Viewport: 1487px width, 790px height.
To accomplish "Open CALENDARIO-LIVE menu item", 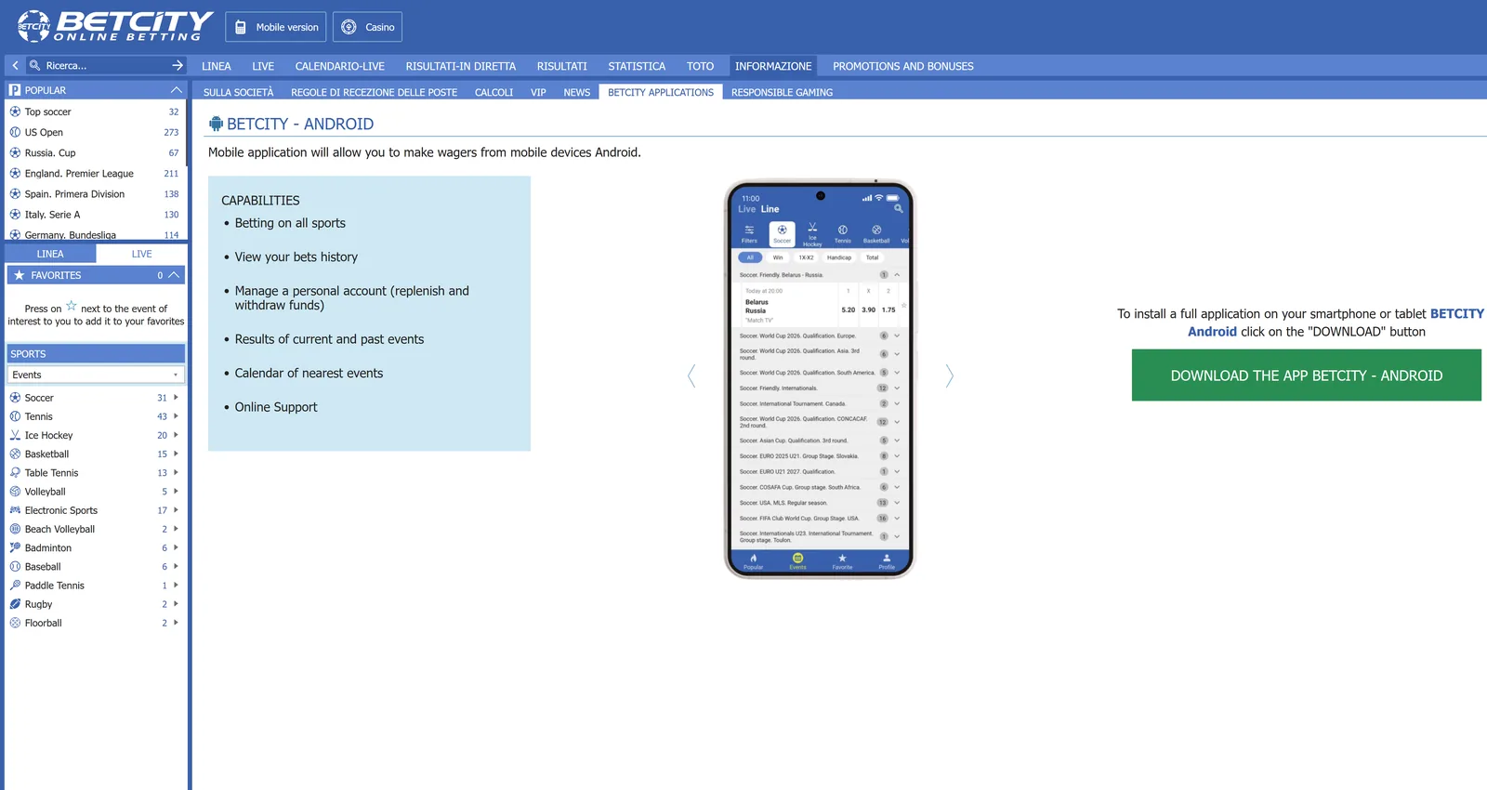I will click(340, 66).
